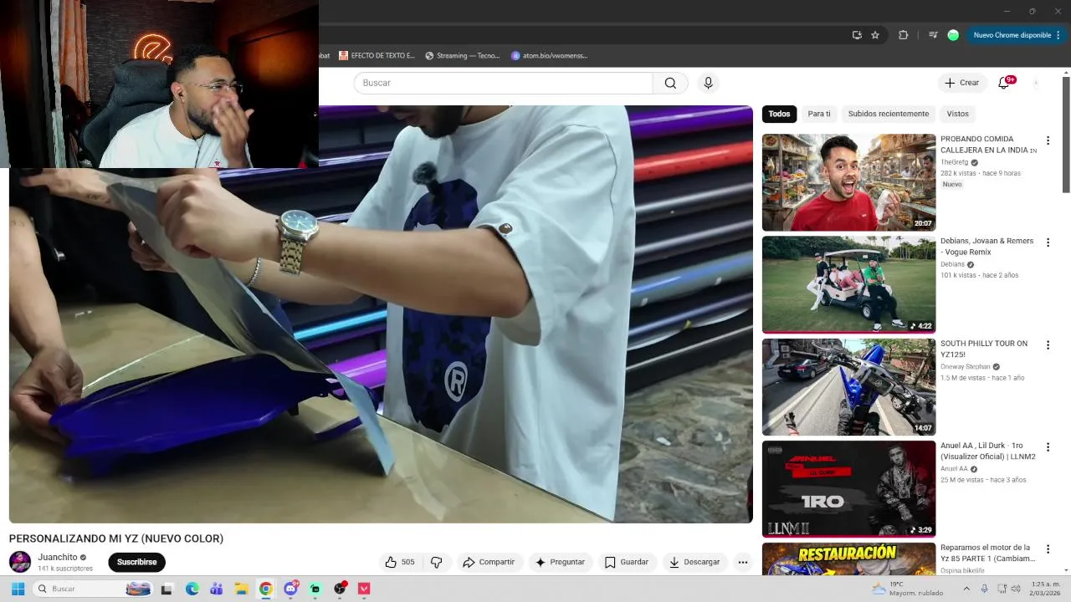This screenshot has height=602, width=1071.
Task: Click the title Debians, Jovaan & Remers - Vogue Remix
Action: 986,246
